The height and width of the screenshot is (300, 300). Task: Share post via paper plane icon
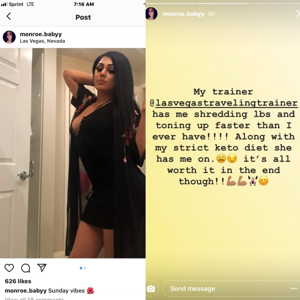[42, 268]
